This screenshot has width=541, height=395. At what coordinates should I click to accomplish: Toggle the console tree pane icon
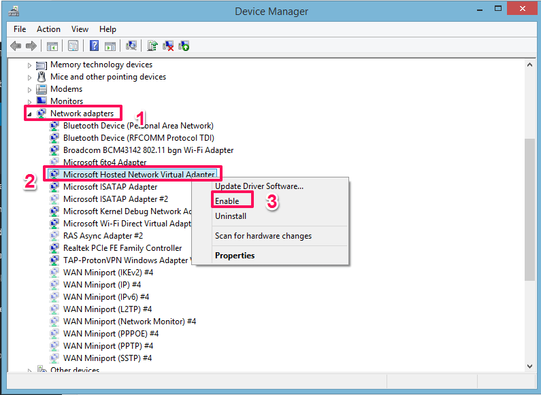point(52,46)
